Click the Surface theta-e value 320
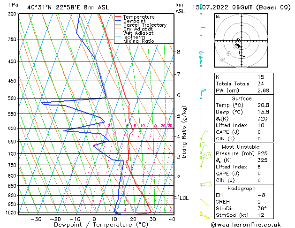 (263, 119)
